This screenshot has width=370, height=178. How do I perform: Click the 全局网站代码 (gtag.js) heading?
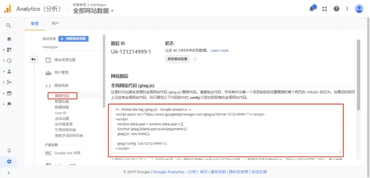pyautogui.click(x=133, y=86)
